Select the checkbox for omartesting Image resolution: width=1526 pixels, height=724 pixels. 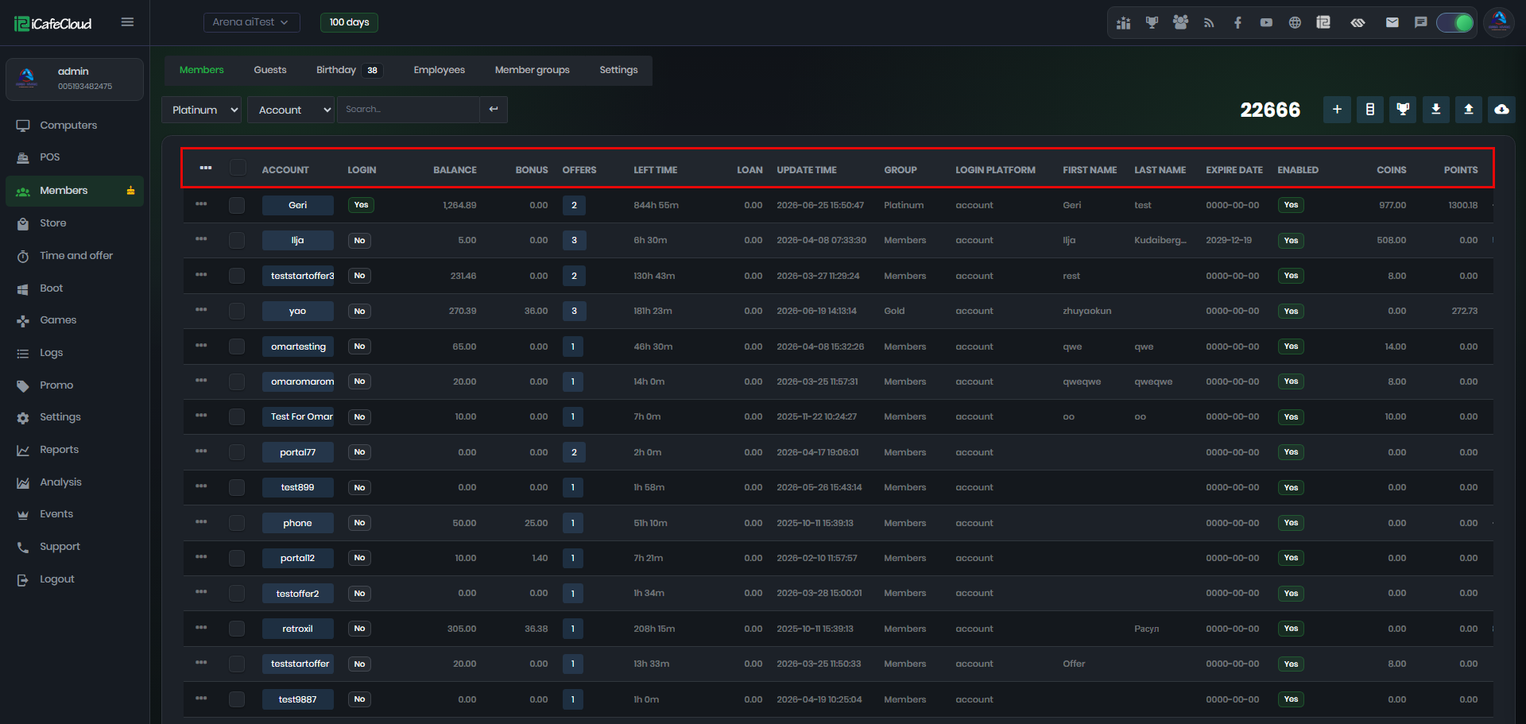tap(237, 347)
